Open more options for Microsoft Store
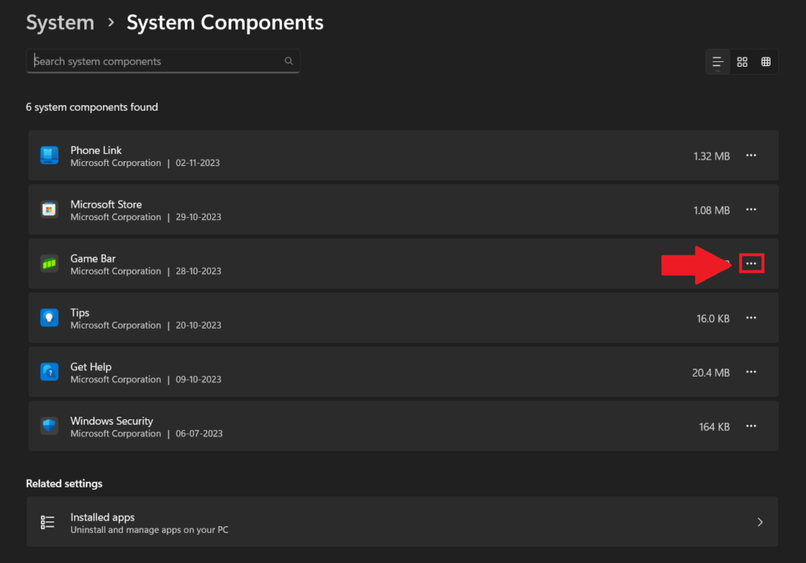The width and height of the screenshot is (806, 563). [x=751, y=210]
